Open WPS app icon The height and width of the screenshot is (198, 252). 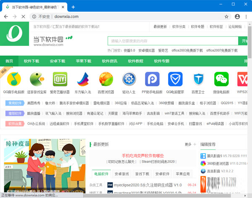242,79
